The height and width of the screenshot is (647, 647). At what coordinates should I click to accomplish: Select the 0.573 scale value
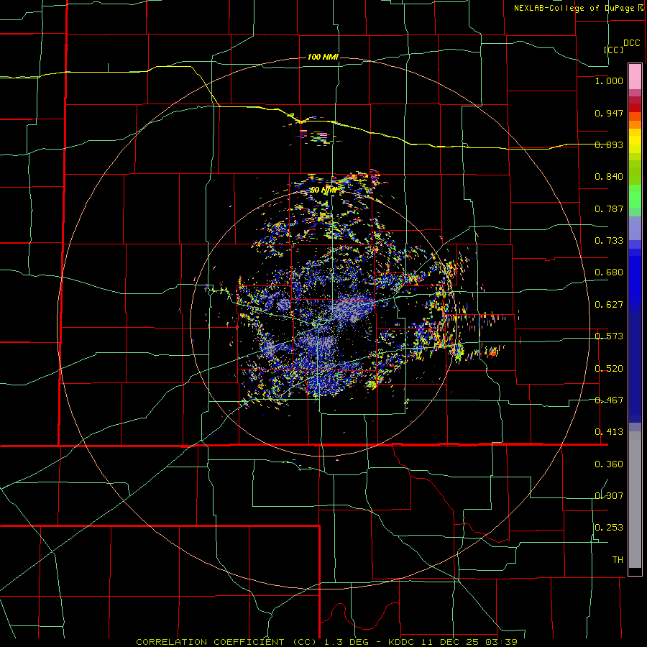[x=609, y=336]
